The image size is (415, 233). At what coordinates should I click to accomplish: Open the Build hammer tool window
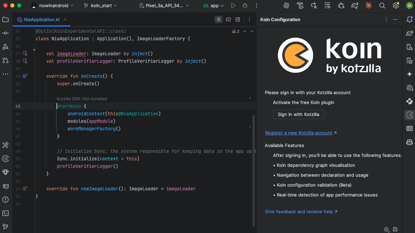pos(5,145)
